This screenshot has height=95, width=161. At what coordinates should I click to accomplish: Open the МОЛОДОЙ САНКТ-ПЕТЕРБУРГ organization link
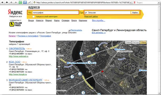click(x=26, y=80)
